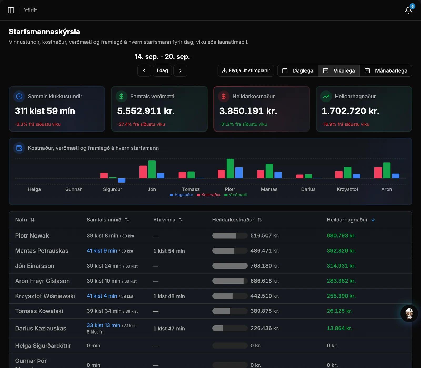
Task: Click the trend arrow icon in Heildarhagnaður card
Action: [x=326, y=97]
